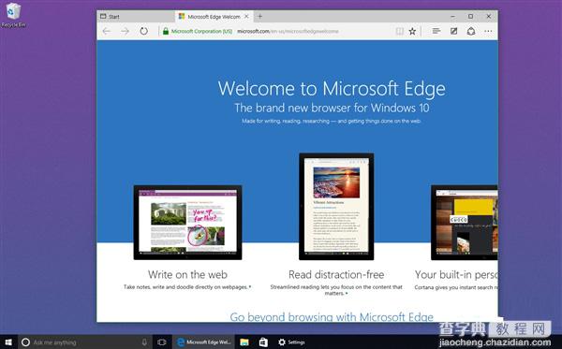This screenshot has width=562, height=349.
Task: Open the Share or feedback icon
Action: (471, 31)
